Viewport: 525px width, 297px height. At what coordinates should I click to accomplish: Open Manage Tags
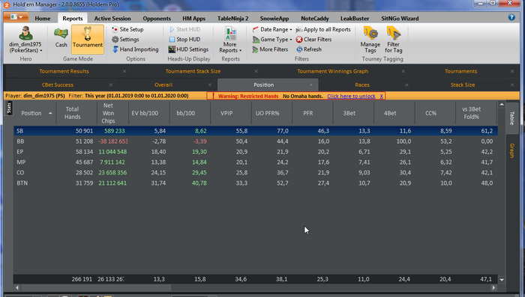tap(370, 40)
